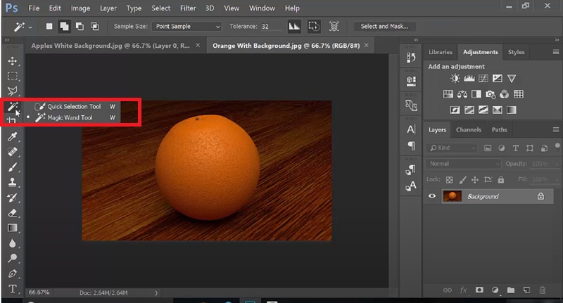Add a Curves adjustment
This screenshot has height=303, width=563.
(x=483, y=79)
